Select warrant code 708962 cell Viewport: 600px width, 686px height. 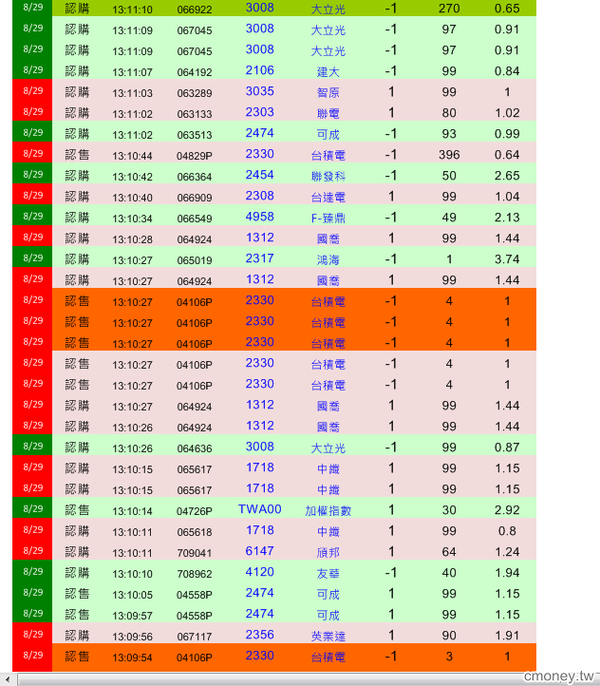point(195,574)
